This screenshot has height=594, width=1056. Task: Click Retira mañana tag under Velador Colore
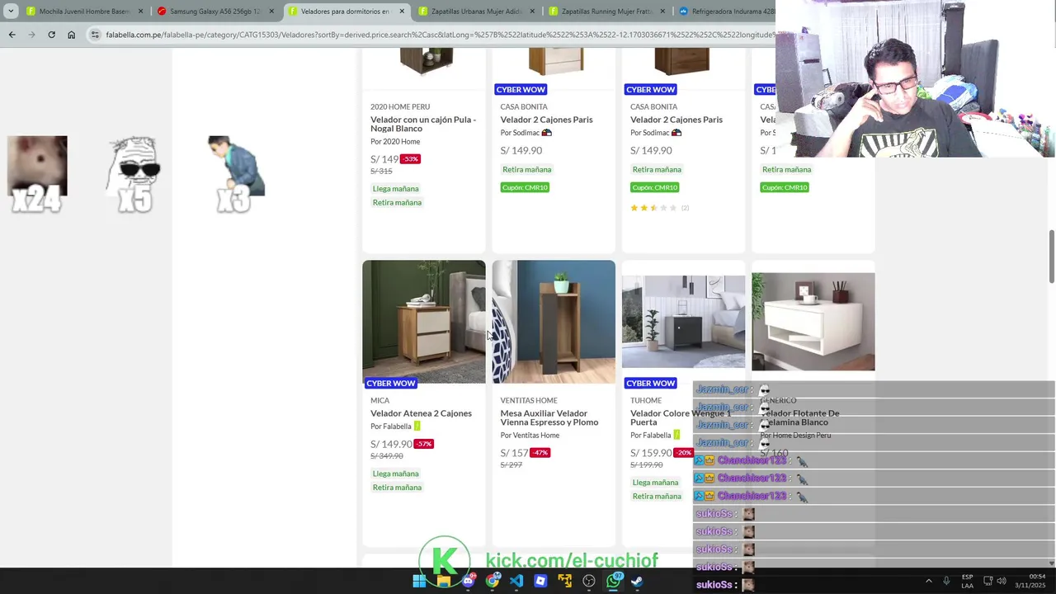click(657, 496)
